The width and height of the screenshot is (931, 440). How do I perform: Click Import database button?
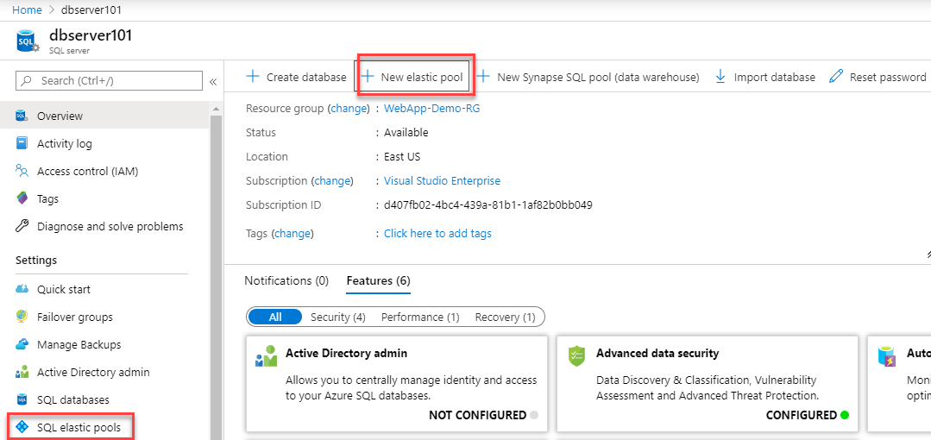click(764, 77)
